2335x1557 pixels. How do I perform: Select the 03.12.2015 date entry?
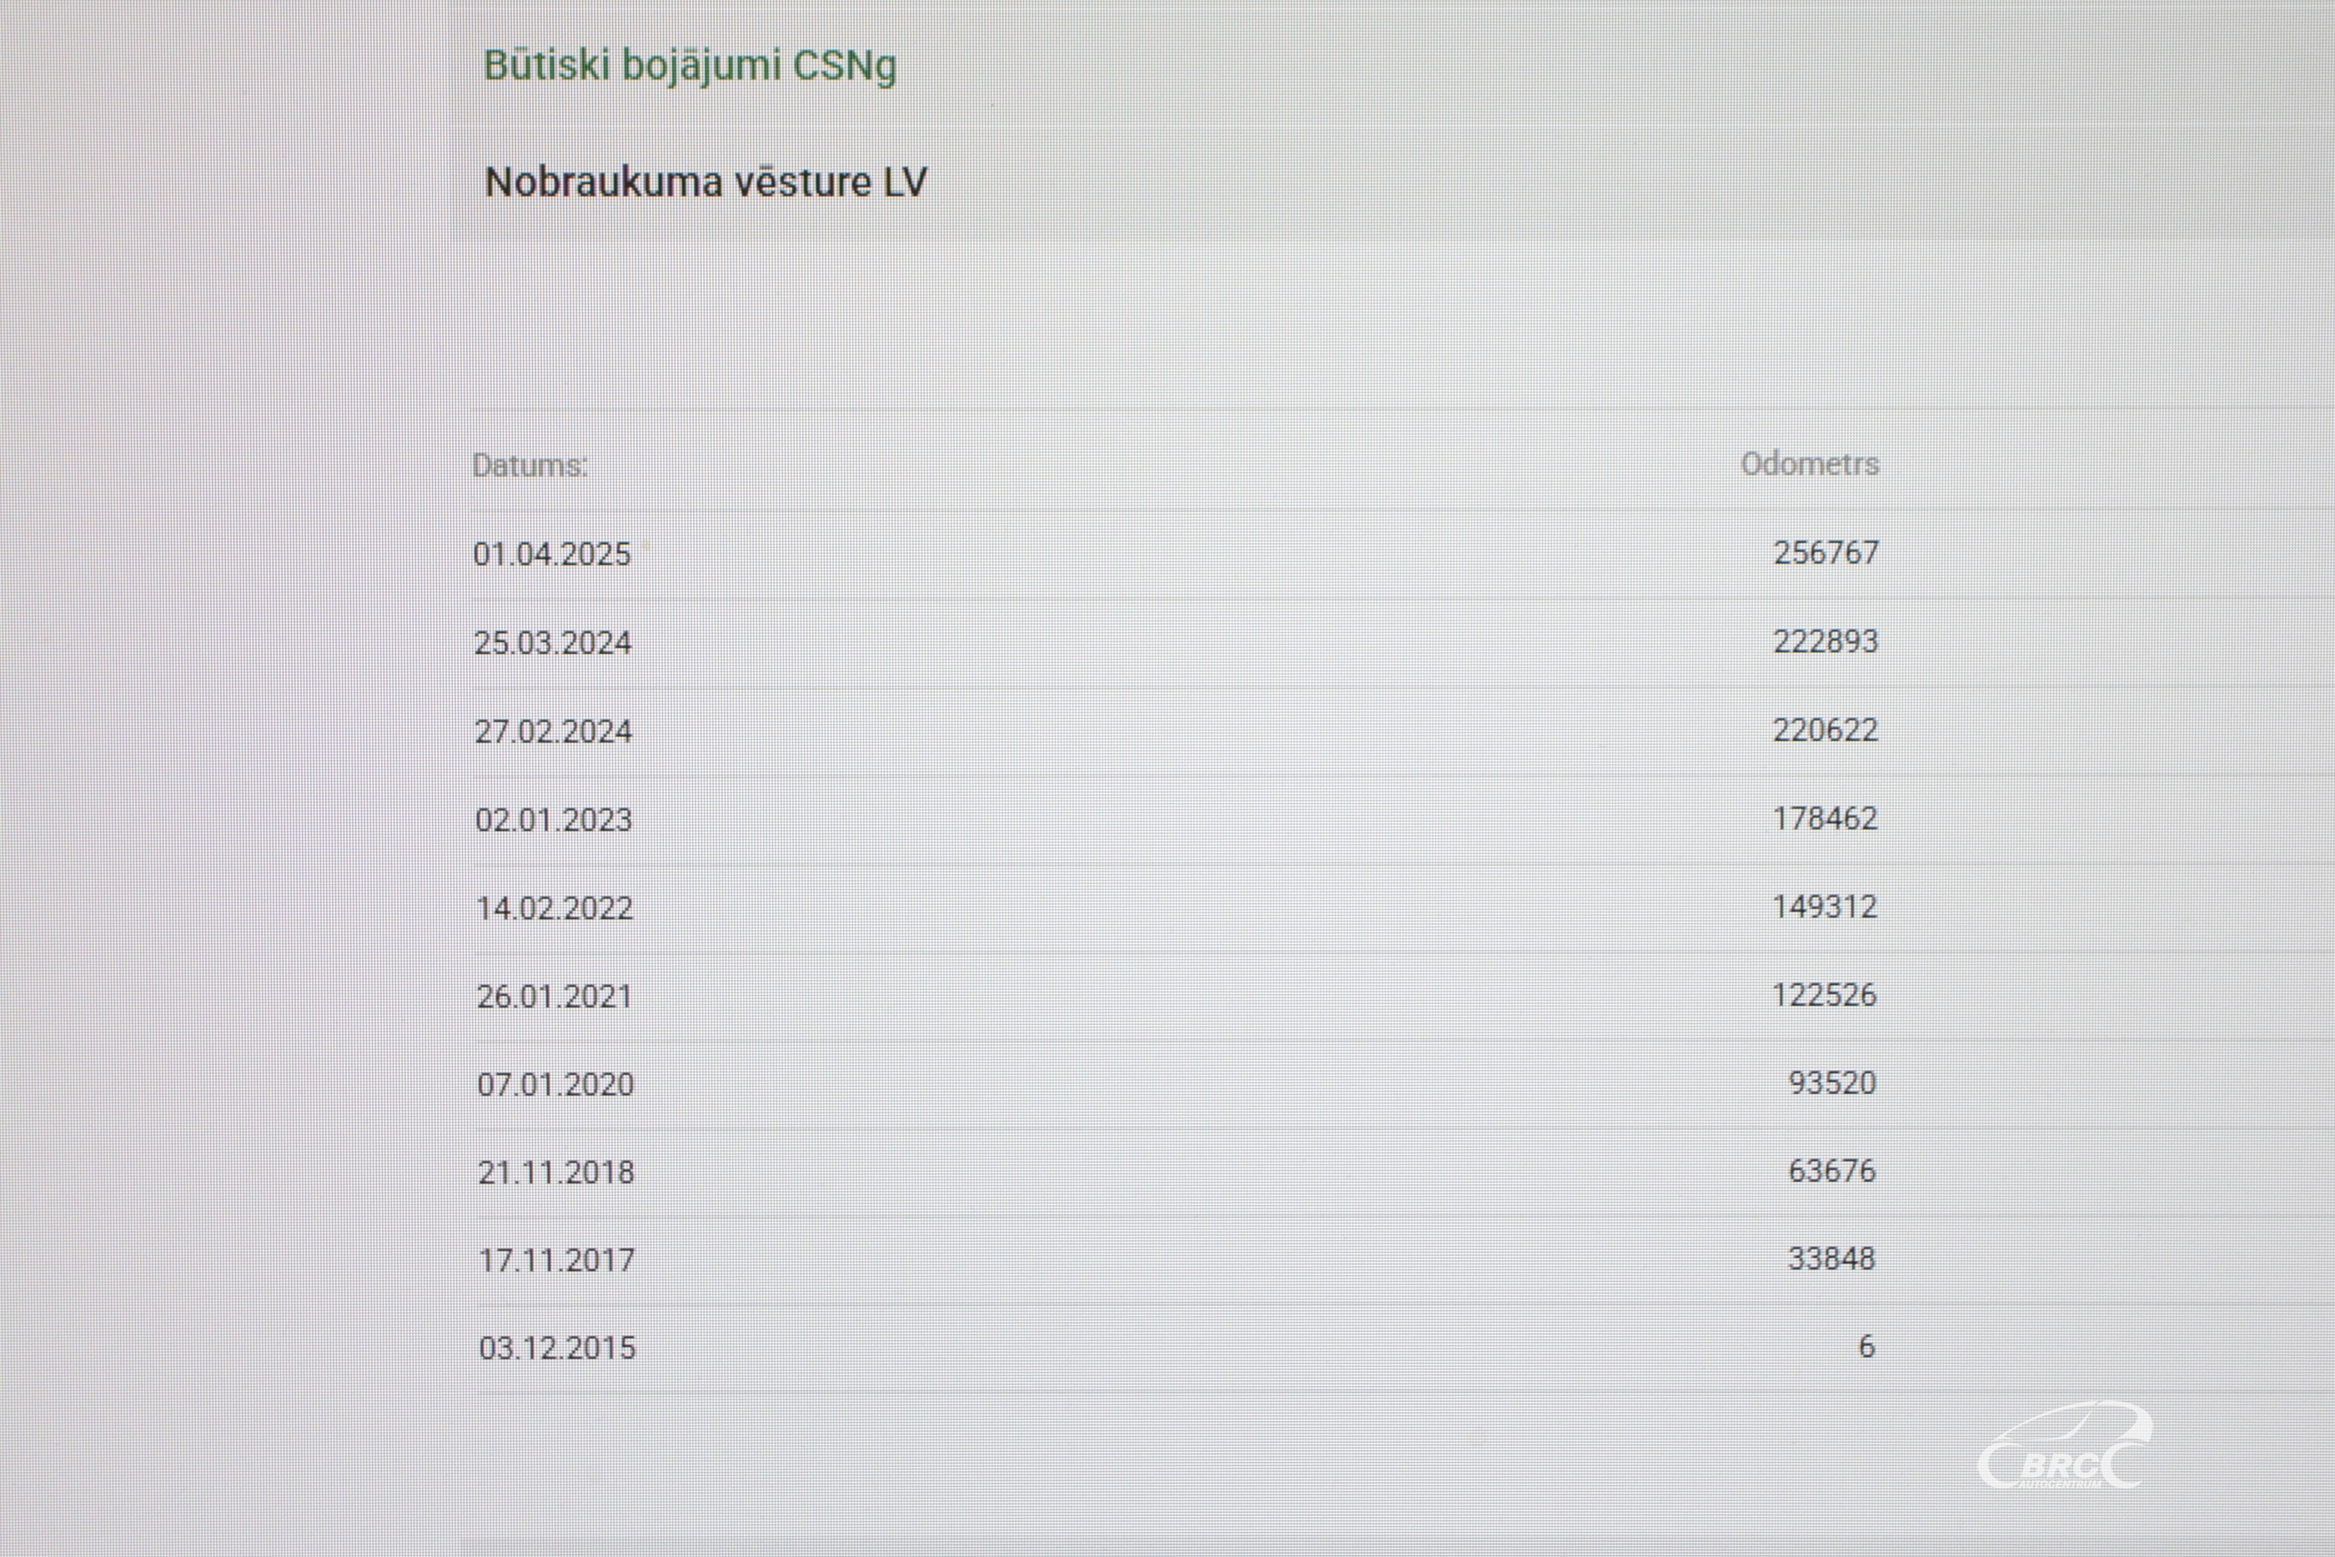[557, 1348]
